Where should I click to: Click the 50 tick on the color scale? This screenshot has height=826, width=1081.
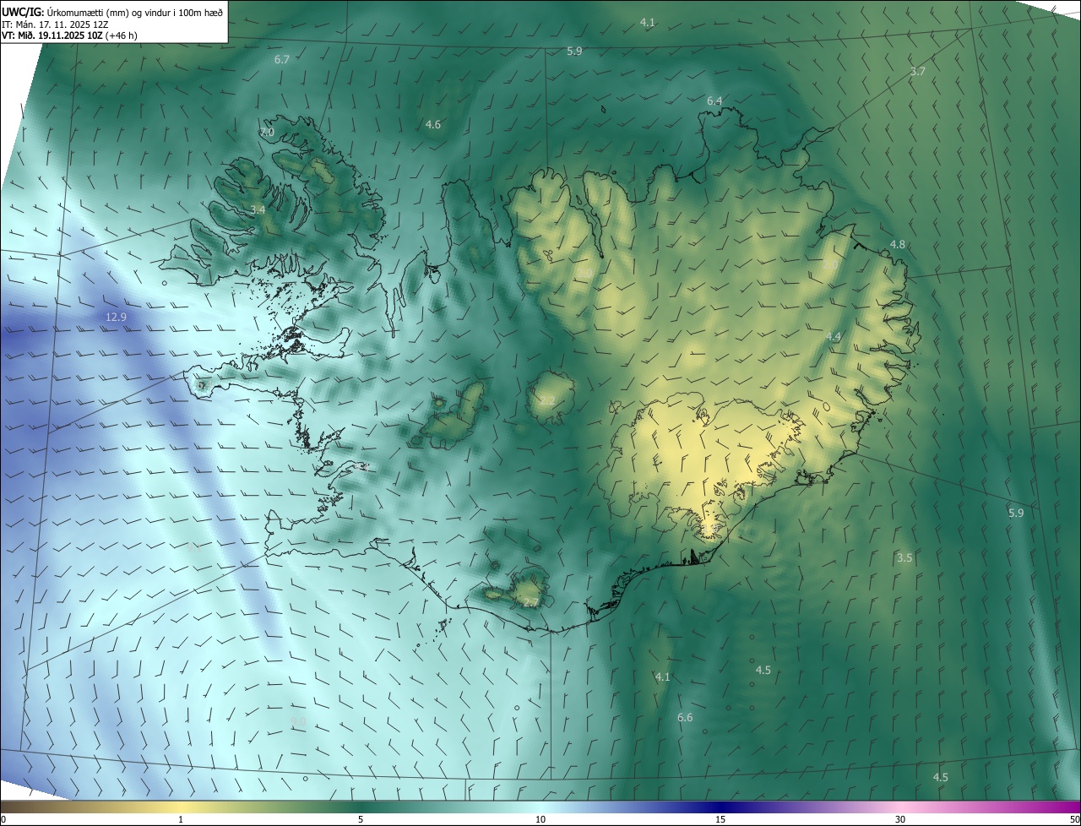coord(1074,820)
